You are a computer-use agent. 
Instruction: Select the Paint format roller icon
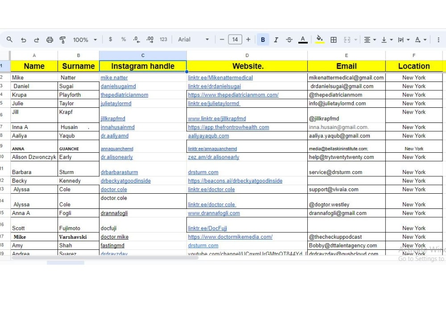coord(62,40)
